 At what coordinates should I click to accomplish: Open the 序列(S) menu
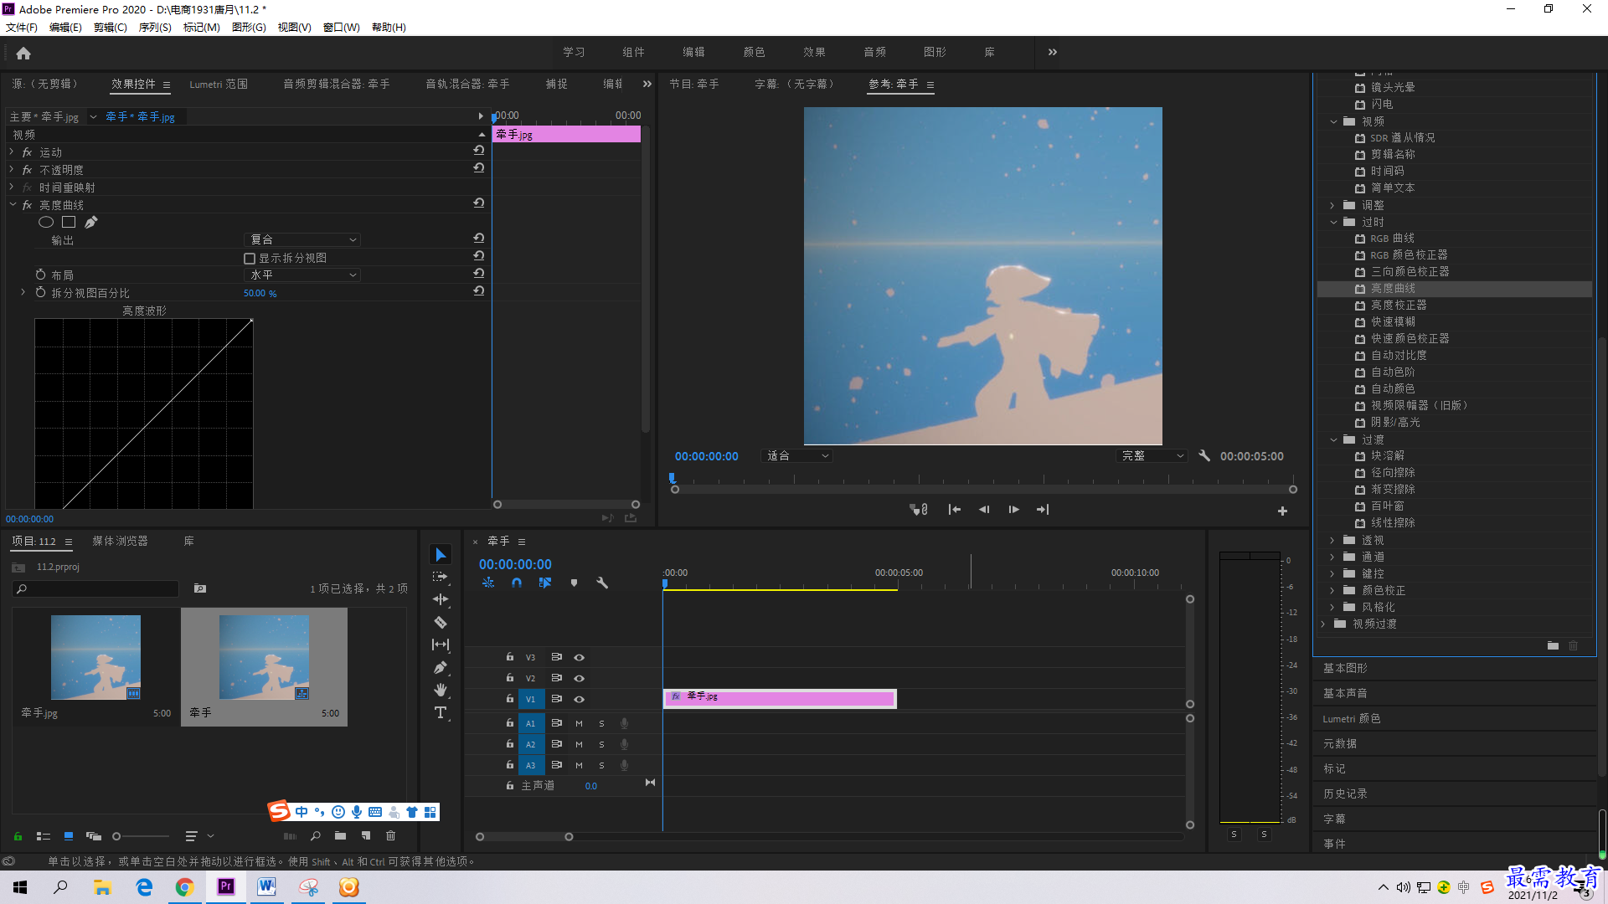[x=155, y=27]
